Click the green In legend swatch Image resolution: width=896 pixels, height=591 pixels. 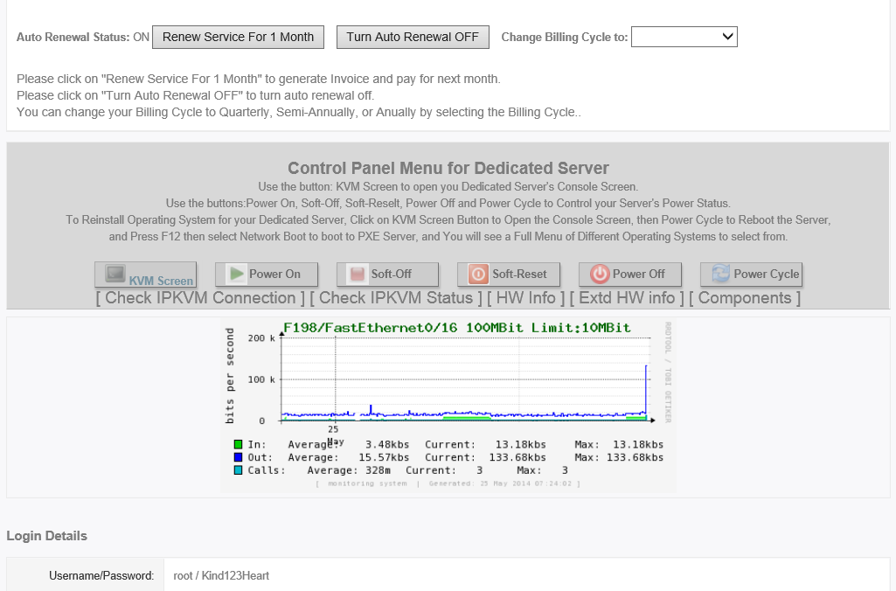pyautogui.click(x=240, y=444)
